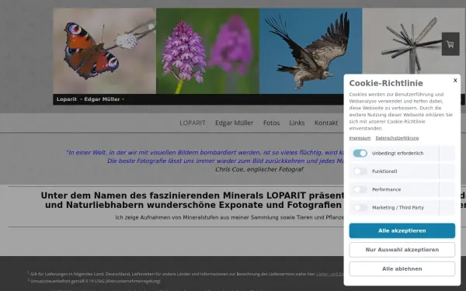The height and width of the screenshot is (291, 466).
Task: Open the Links menu item
Action: [297, 123]
